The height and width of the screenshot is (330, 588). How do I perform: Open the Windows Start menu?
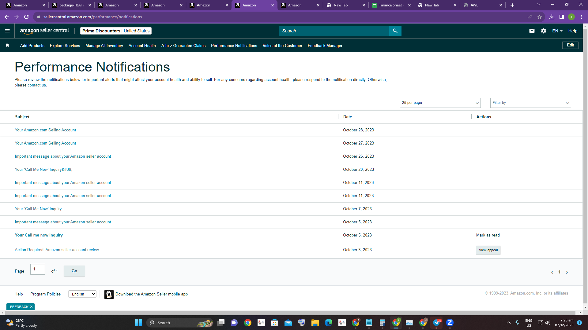point(138,323)
